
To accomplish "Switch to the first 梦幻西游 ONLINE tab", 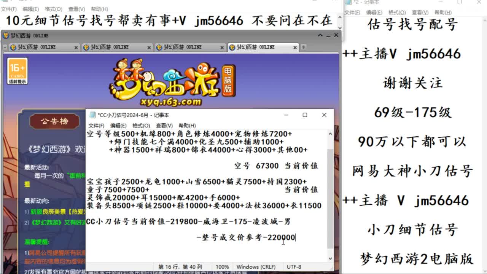I will pyautogui.click(x=44, y=47).
